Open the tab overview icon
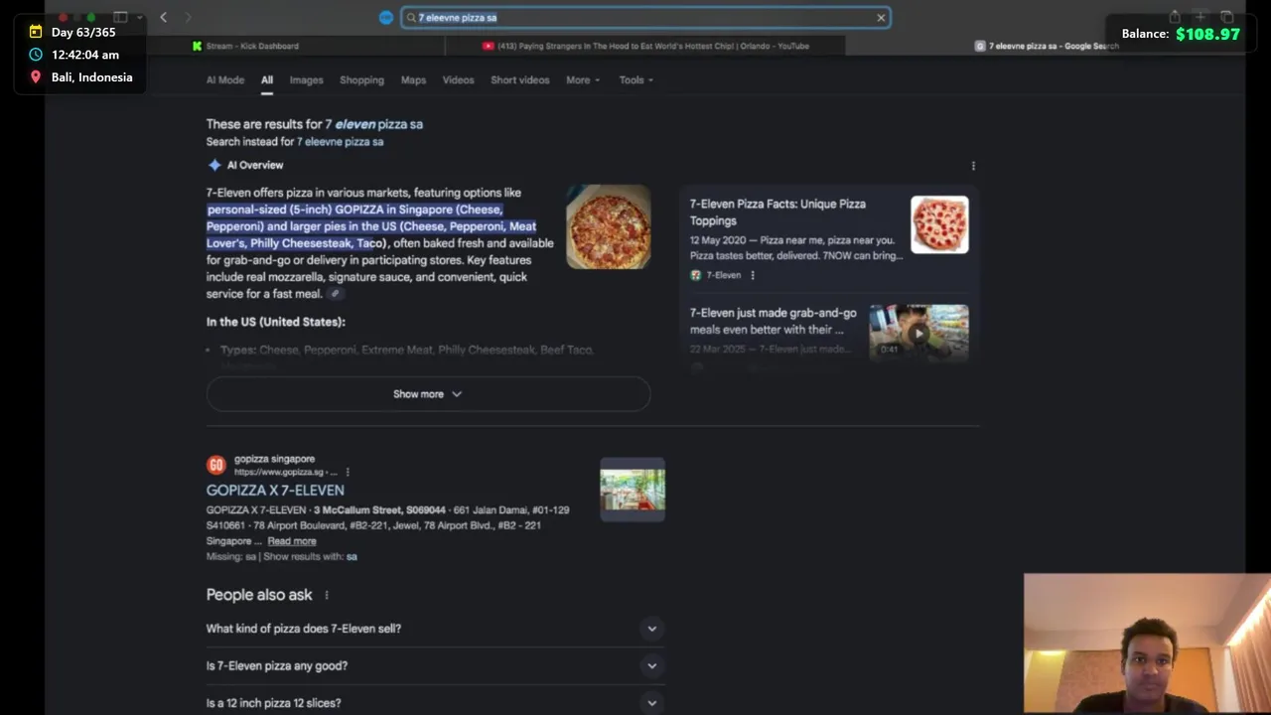Viewport: 1271px width, 715px height. [1227, 17]
